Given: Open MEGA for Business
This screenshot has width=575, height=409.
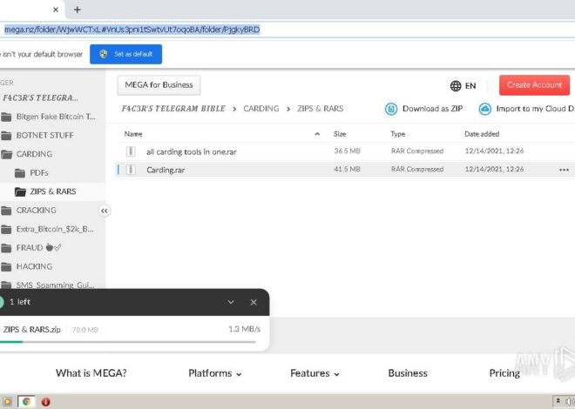Looking at the screenshot, I should [x=159, y=85].
